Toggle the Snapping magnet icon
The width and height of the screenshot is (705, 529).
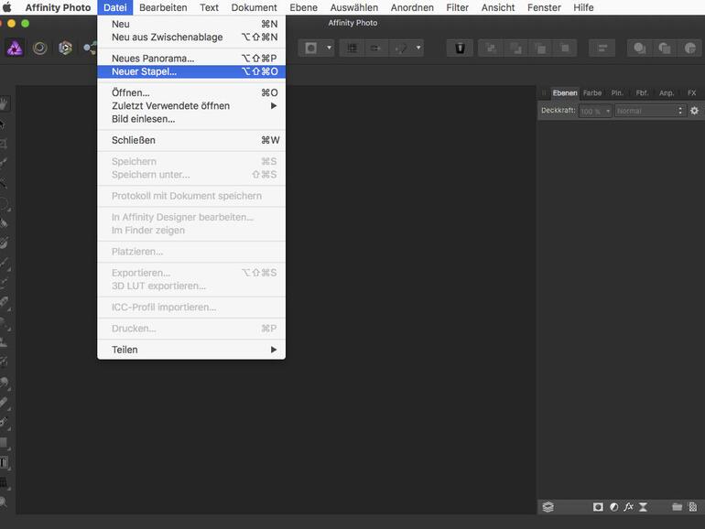(x=400, y=48)
